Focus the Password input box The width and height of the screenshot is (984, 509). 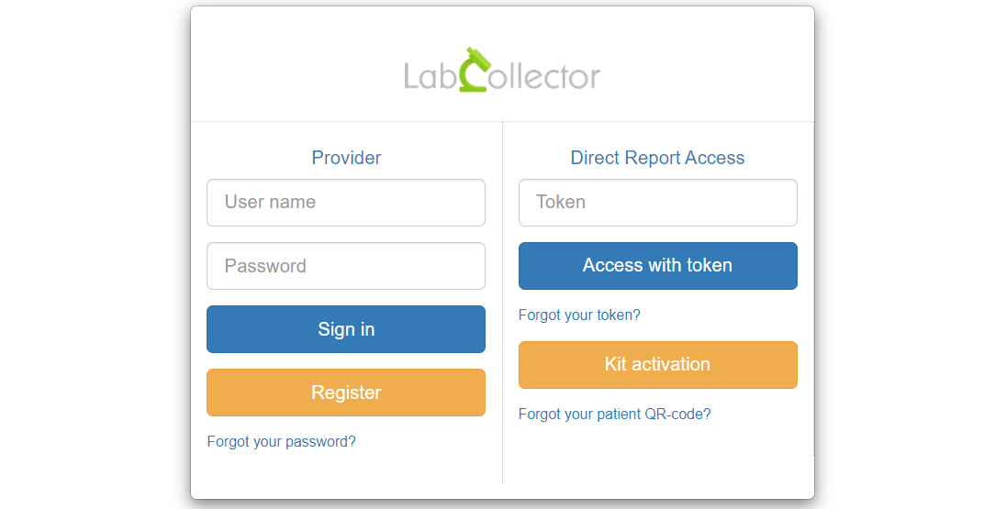click(346, 266)
